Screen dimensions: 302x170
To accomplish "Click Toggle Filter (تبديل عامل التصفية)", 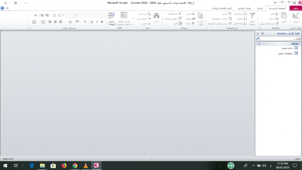I will pos(220,24).
